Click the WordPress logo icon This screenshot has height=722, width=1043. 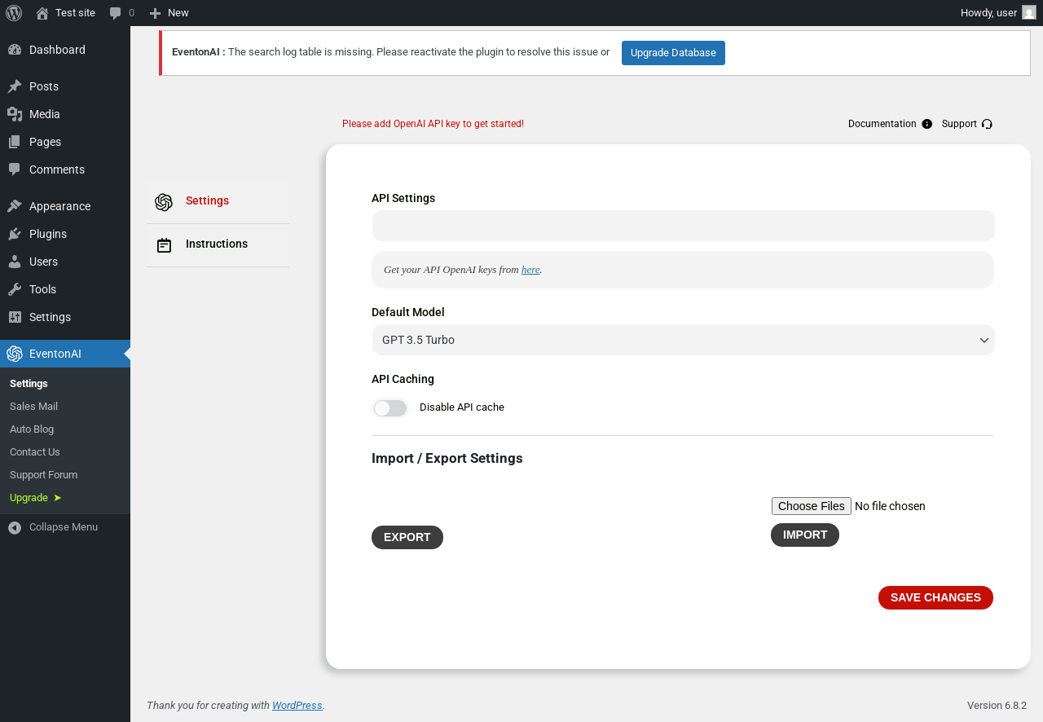tap(14, 12)
